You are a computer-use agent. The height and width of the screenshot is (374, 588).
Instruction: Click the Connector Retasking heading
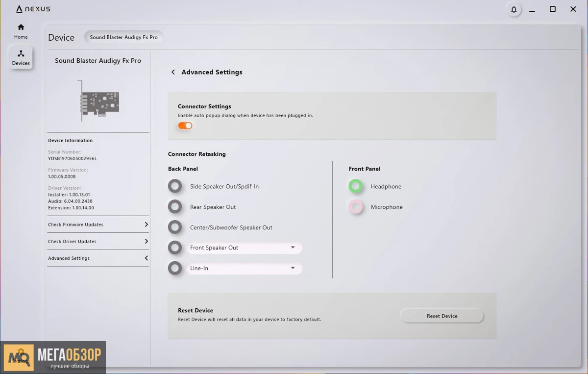197,154
